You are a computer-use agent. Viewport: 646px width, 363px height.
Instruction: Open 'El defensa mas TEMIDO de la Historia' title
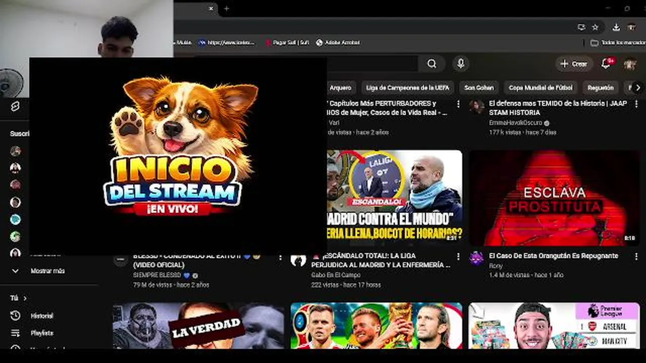point(558,107)
